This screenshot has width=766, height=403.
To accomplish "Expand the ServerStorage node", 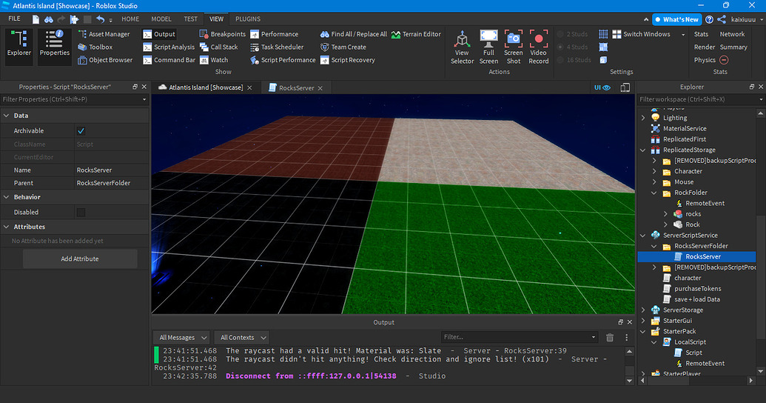I will coord(643,310).
